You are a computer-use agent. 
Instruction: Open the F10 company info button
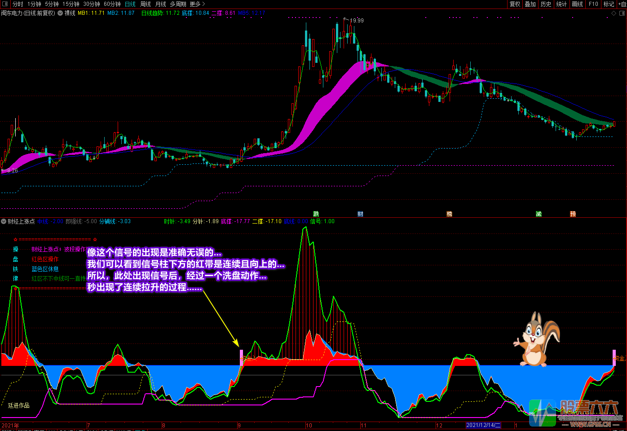pyautogui.click(x=593, y=4)
